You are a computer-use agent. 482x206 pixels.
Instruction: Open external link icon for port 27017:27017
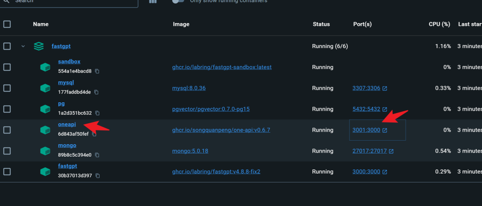(391, 151)
